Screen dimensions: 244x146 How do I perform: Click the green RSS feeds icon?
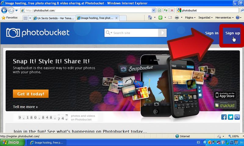[160, 18]
